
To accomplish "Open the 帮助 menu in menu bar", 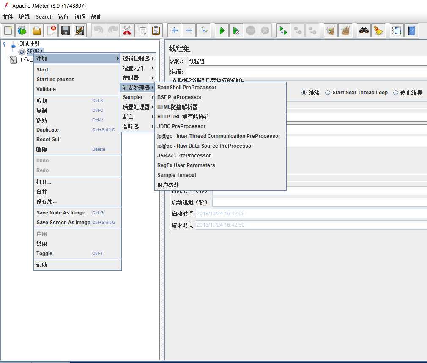I will pyautogui.click(x=96, y=17).
